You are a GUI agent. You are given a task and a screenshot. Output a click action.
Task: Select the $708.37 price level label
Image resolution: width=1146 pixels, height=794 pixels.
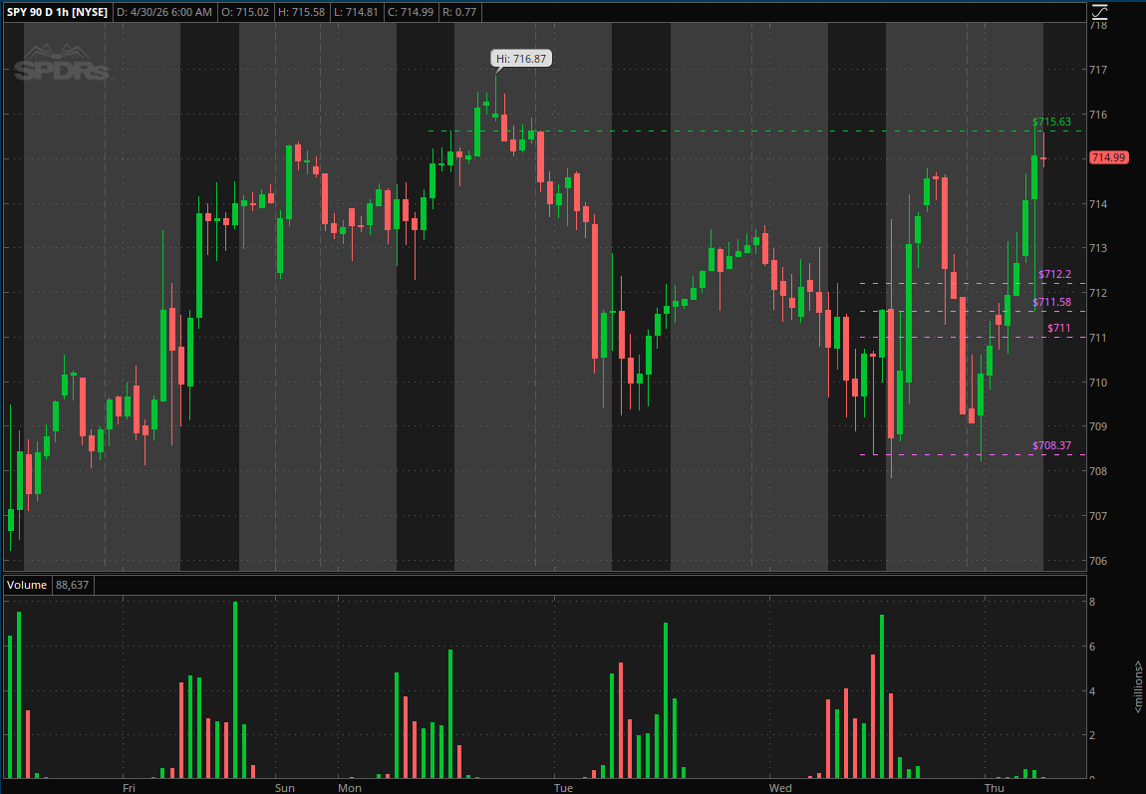1051,445
